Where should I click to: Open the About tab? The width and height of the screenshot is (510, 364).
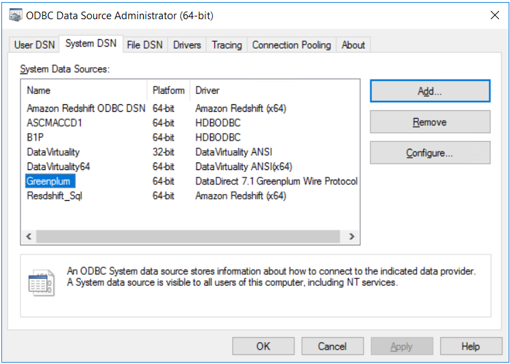point(353,45)
